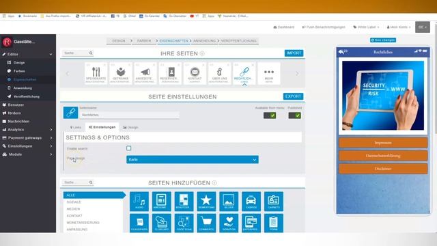
Task: Click the See changes button
Action: point(383,40)
